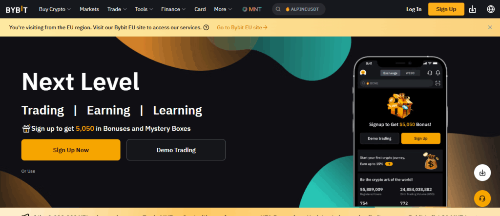
Task: Click the Bybit logo in header
Action: pos(17,9)
